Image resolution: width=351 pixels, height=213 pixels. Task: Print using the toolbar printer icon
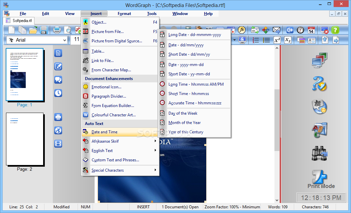pos(57,30)
